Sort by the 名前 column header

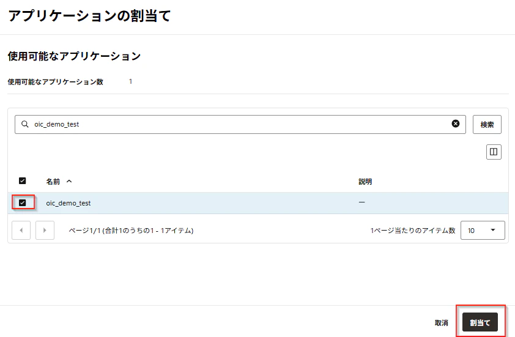tap(53, 181)
